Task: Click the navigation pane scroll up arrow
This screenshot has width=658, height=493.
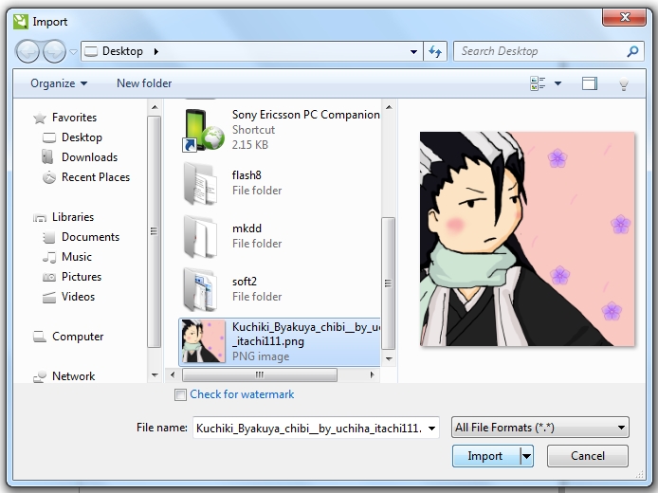Action: (155, 107)
